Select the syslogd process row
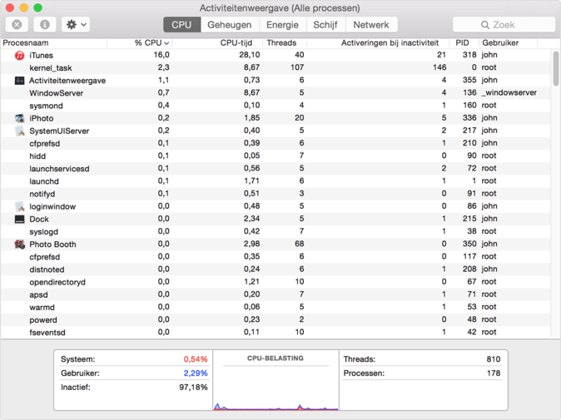This screenshot has width=561, height=420. click(x=276, y=232)
